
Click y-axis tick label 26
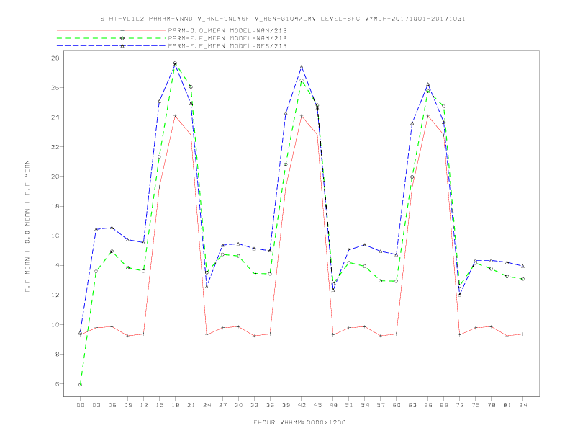tap(55, 88)
